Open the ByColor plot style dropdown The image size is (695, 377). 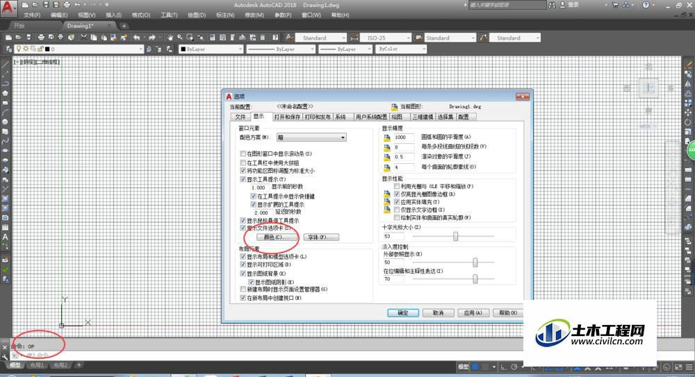(401, 49)
